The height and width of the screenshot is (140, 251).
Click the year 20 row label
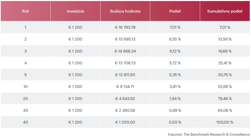click(x=25, y=98)
